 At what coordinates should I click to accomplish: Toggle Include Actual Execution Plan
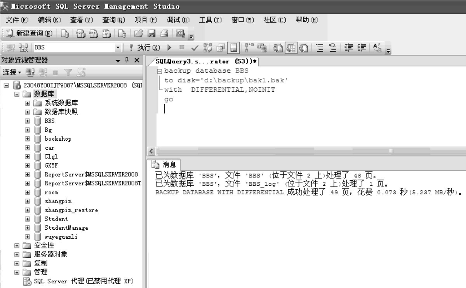click(x=249, y=48)
